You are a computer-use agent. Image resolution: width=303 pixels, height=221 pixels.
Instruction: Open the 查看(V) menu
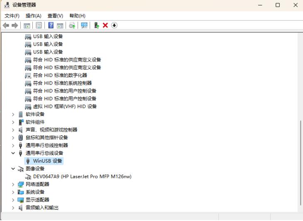point(55,16)
